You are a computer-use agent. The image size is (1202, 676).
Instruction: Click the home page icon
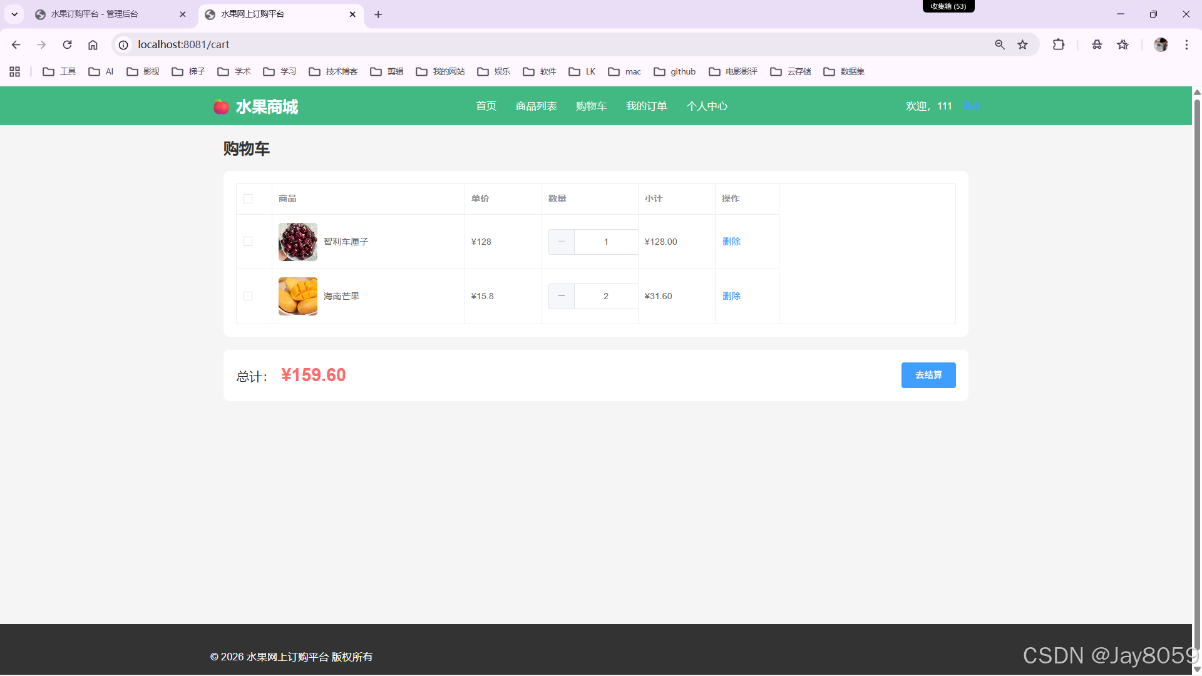93,44
